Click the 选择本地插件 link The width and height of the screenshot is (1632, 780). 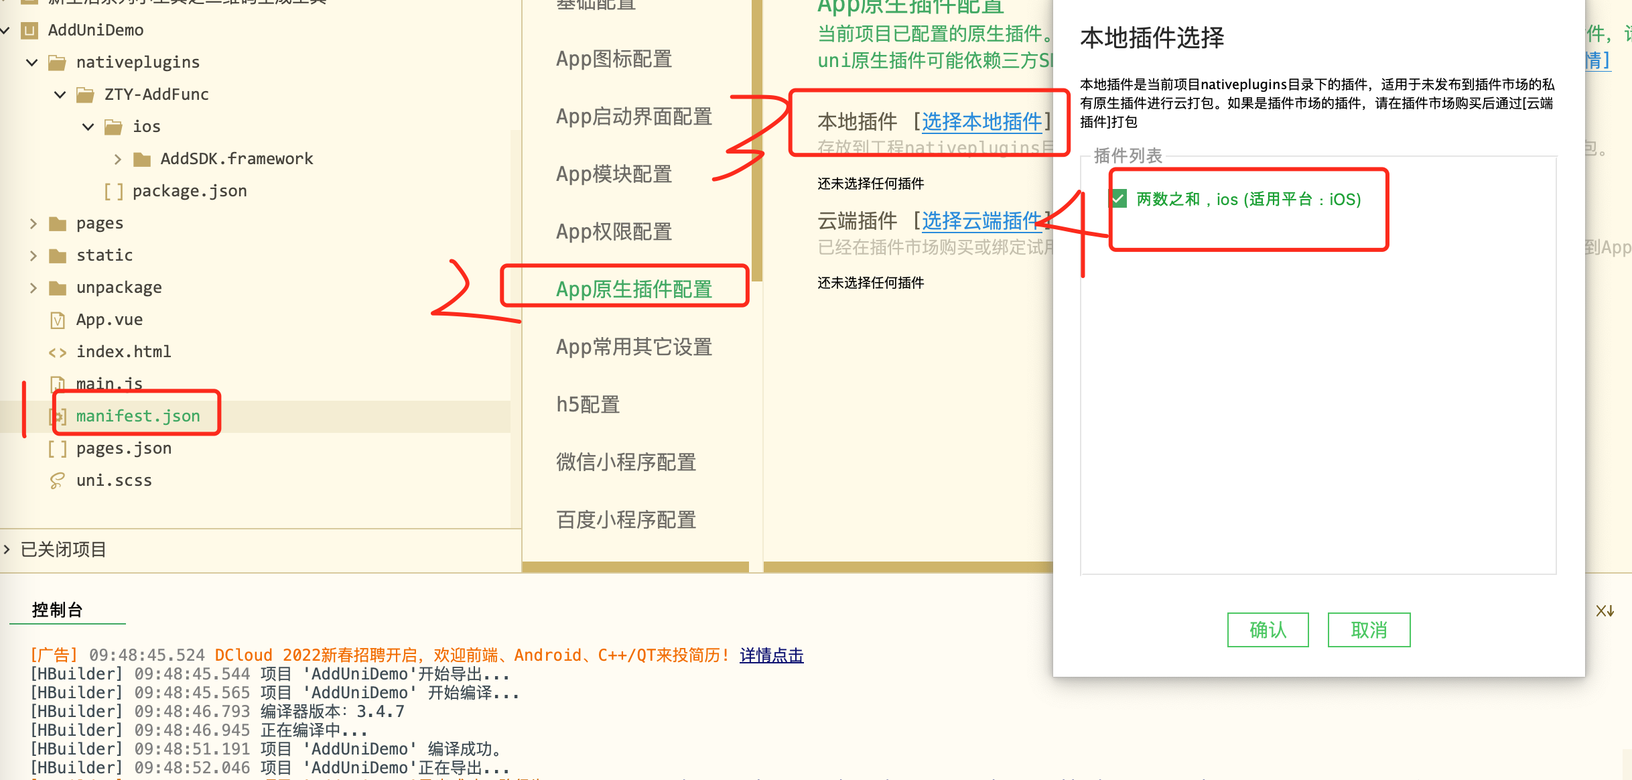[981, 121]
